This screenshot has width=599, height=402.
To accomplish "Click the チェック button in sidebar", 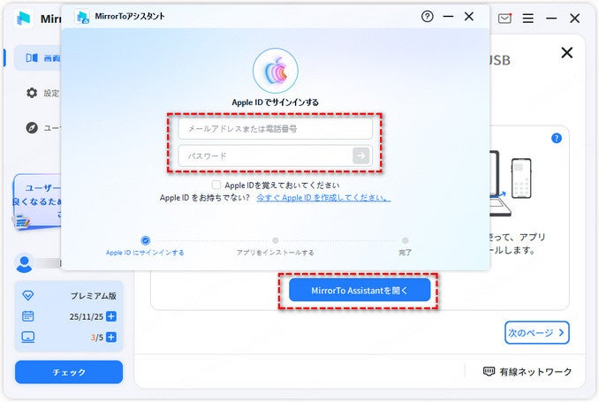I will point(69,372).
